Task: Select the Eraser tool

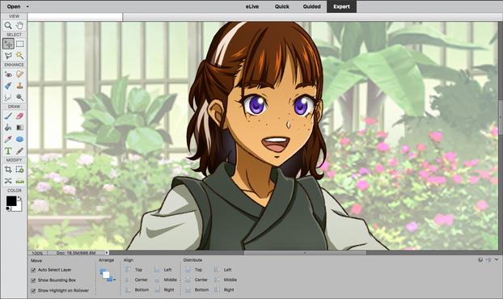Action: [19, 116]
